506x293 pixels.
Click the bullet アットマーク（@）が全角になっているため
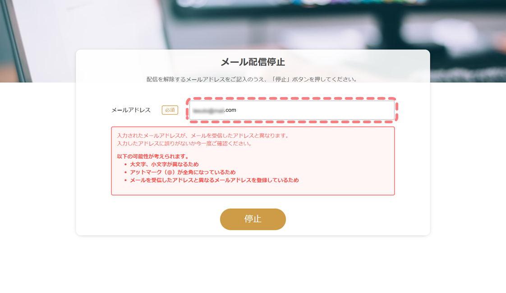pos(183,172)
